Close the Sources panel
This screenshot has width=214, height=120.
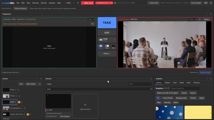151,79
